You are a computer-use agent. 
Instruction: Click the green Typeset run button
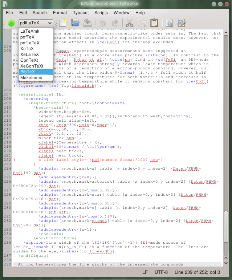click(x=11, y=23)
